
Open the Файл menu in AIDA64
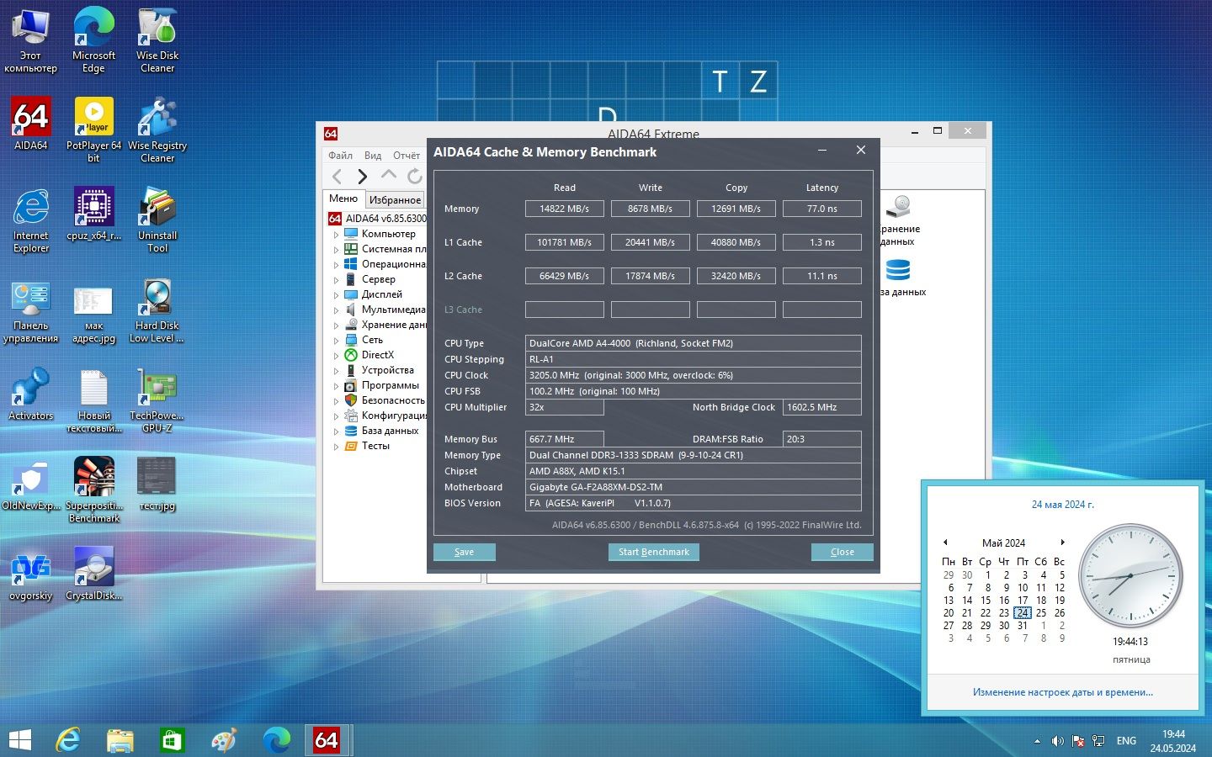(x=340, y=156)
